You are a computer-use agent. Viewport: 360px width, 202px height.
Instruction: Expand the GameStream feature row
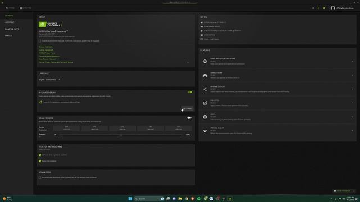(352, 75)
